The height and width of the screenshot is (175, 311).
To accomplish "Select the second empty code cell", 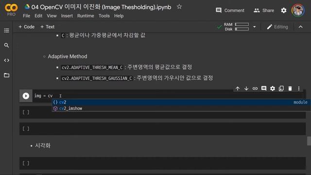I will click(x=162, y=129).
